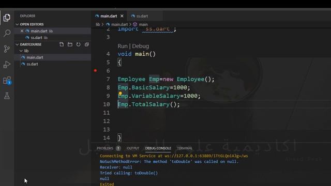
Task: Open the Explorer view in activity bar
Action: tap(7, 18)
